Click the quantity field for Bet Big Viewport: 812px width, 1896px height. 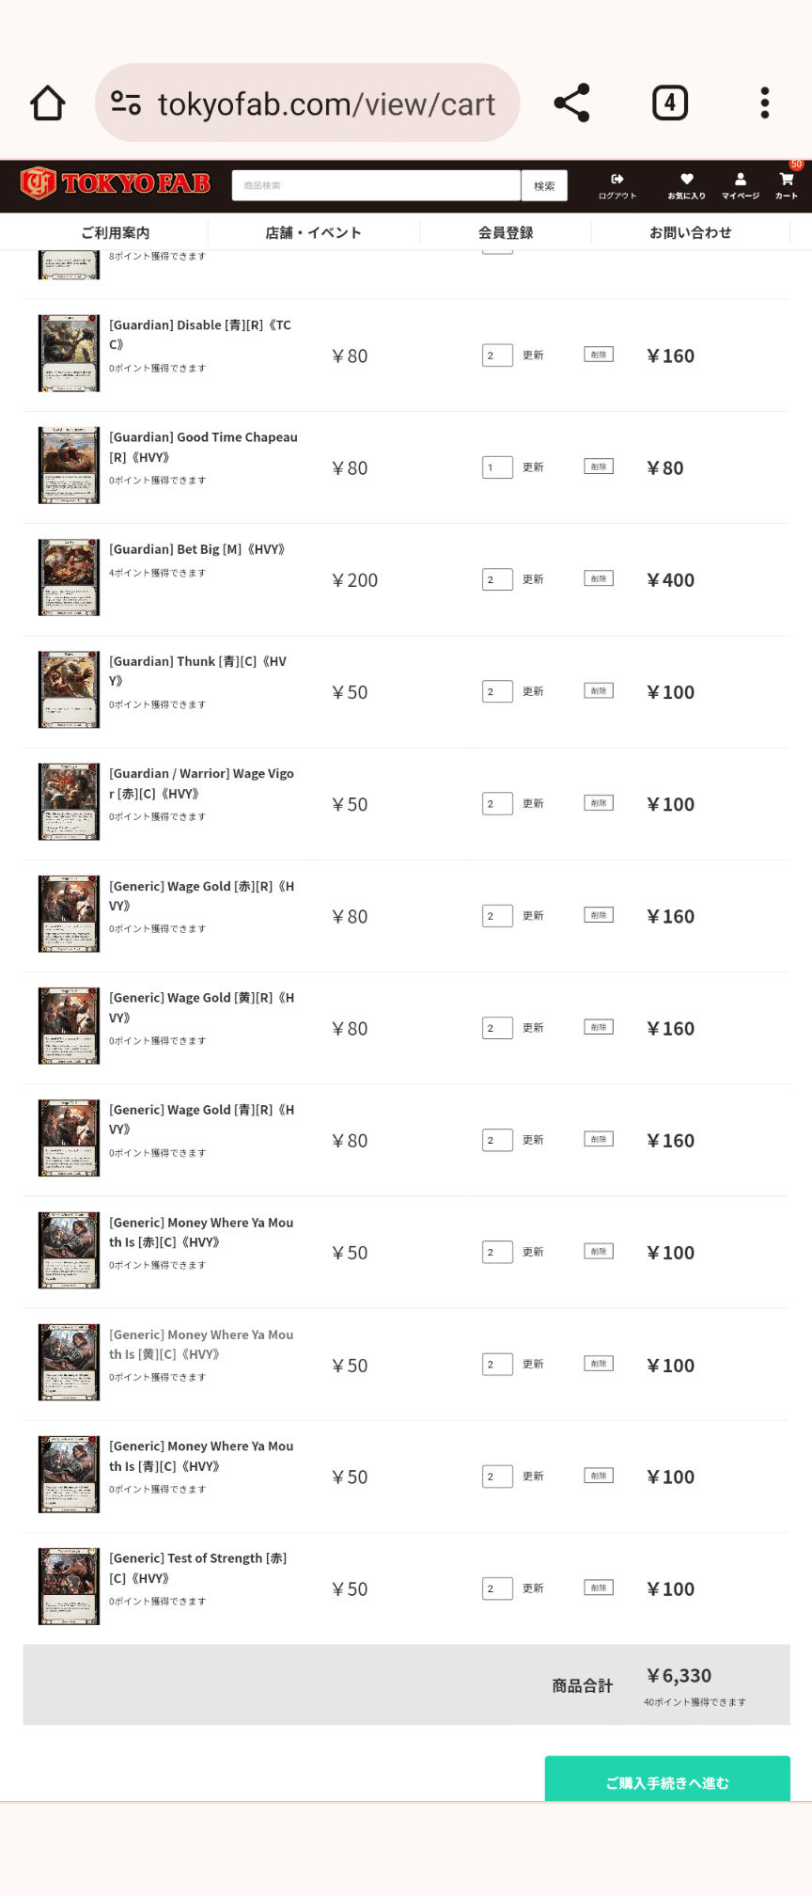tap(497, 579)
